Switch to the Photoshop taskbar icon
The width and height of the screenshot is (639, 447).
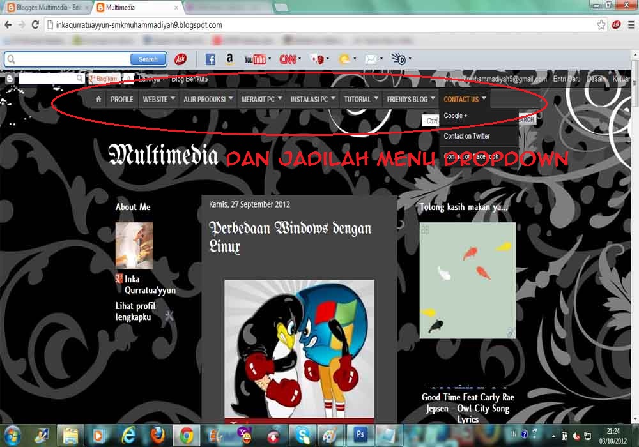point(360,435)
